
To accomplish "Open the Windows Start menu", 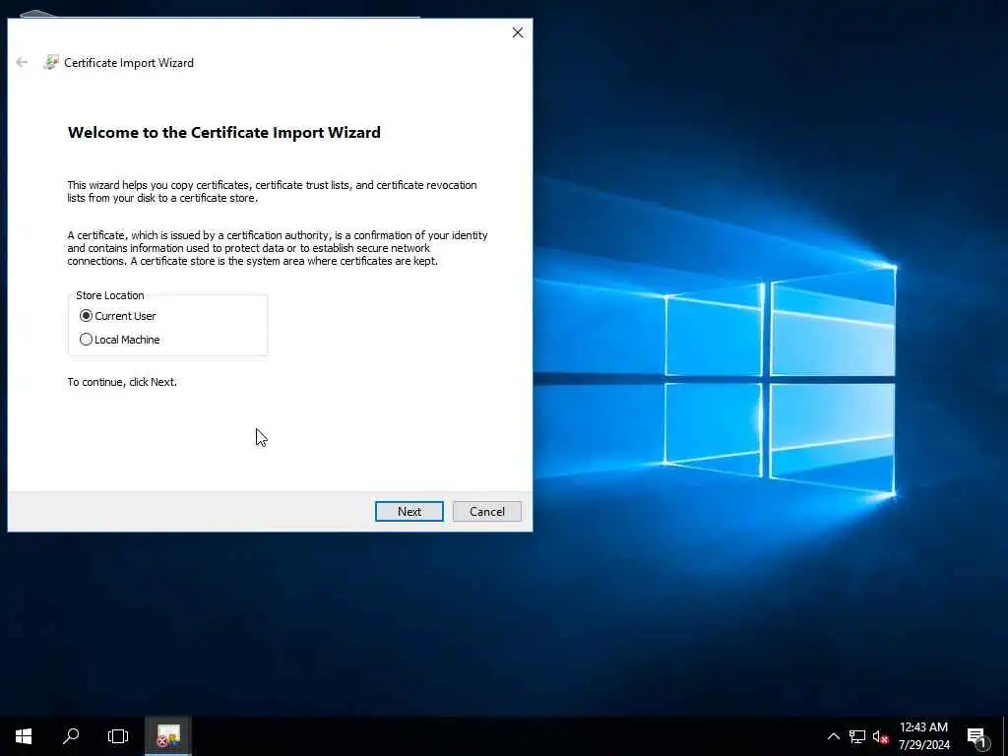I will (x=24, y=736).
